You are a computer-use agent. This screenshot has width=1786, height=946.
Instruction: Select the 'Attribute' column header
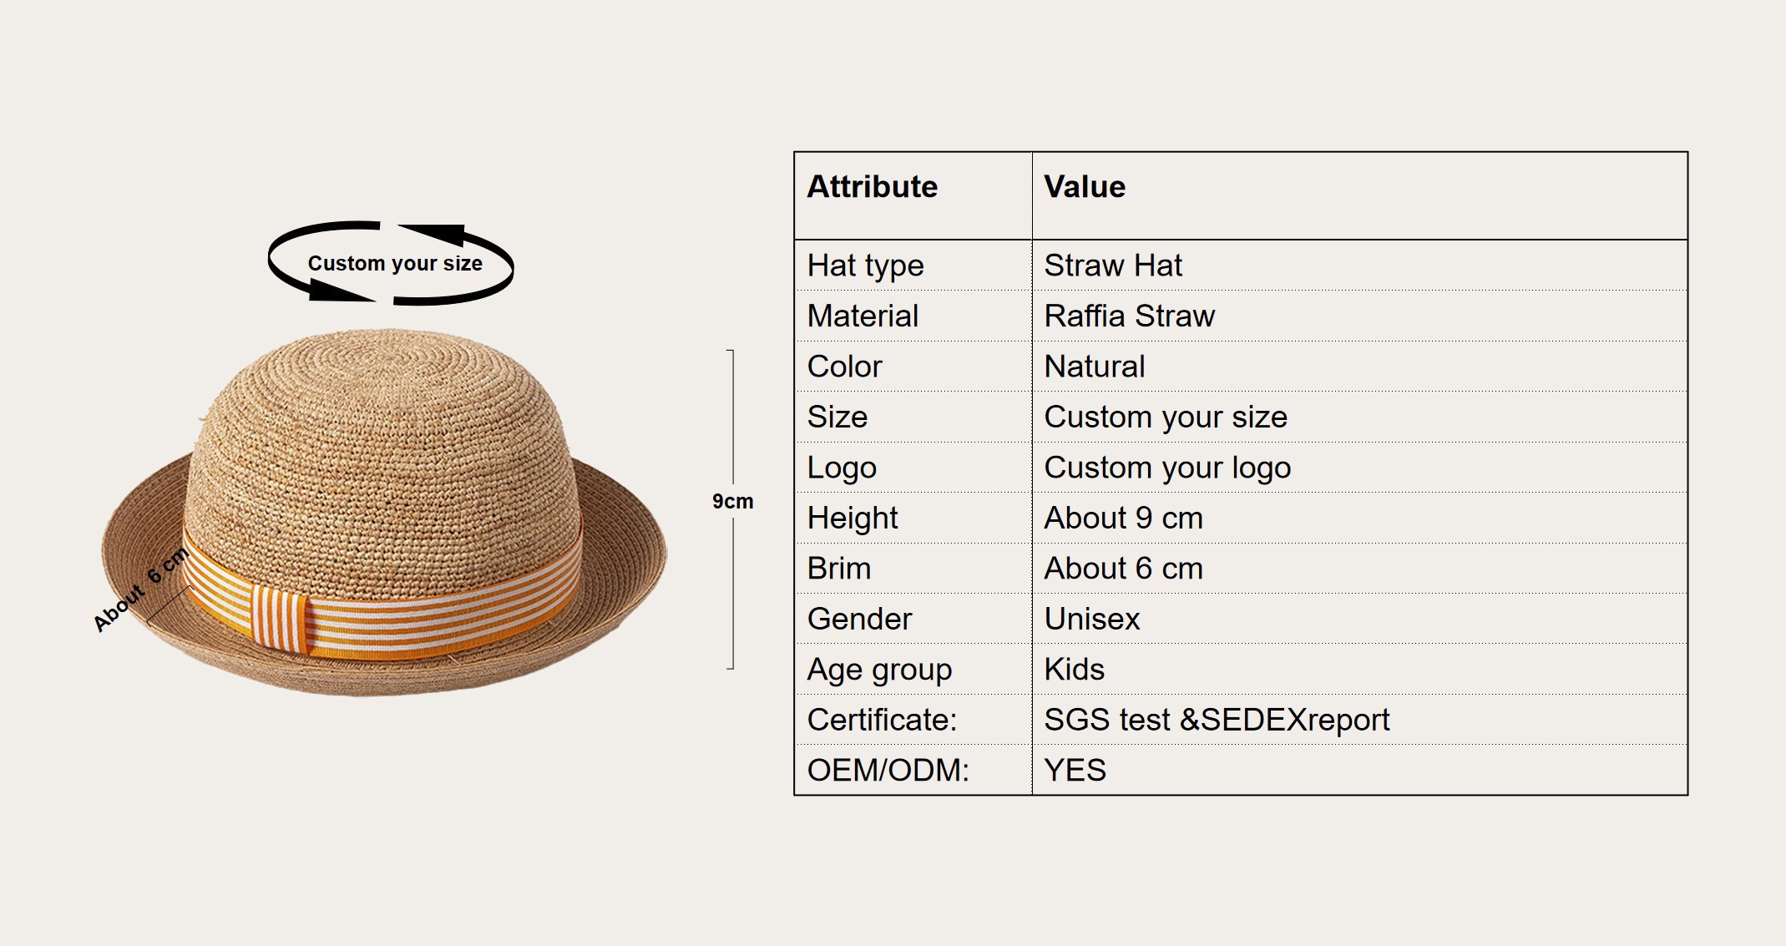[x=913, y=195]
